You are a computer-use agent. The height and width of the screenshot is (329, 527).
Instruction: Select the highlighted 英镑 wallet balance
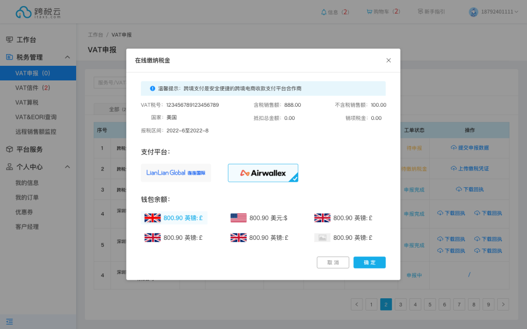click(175, 218)
